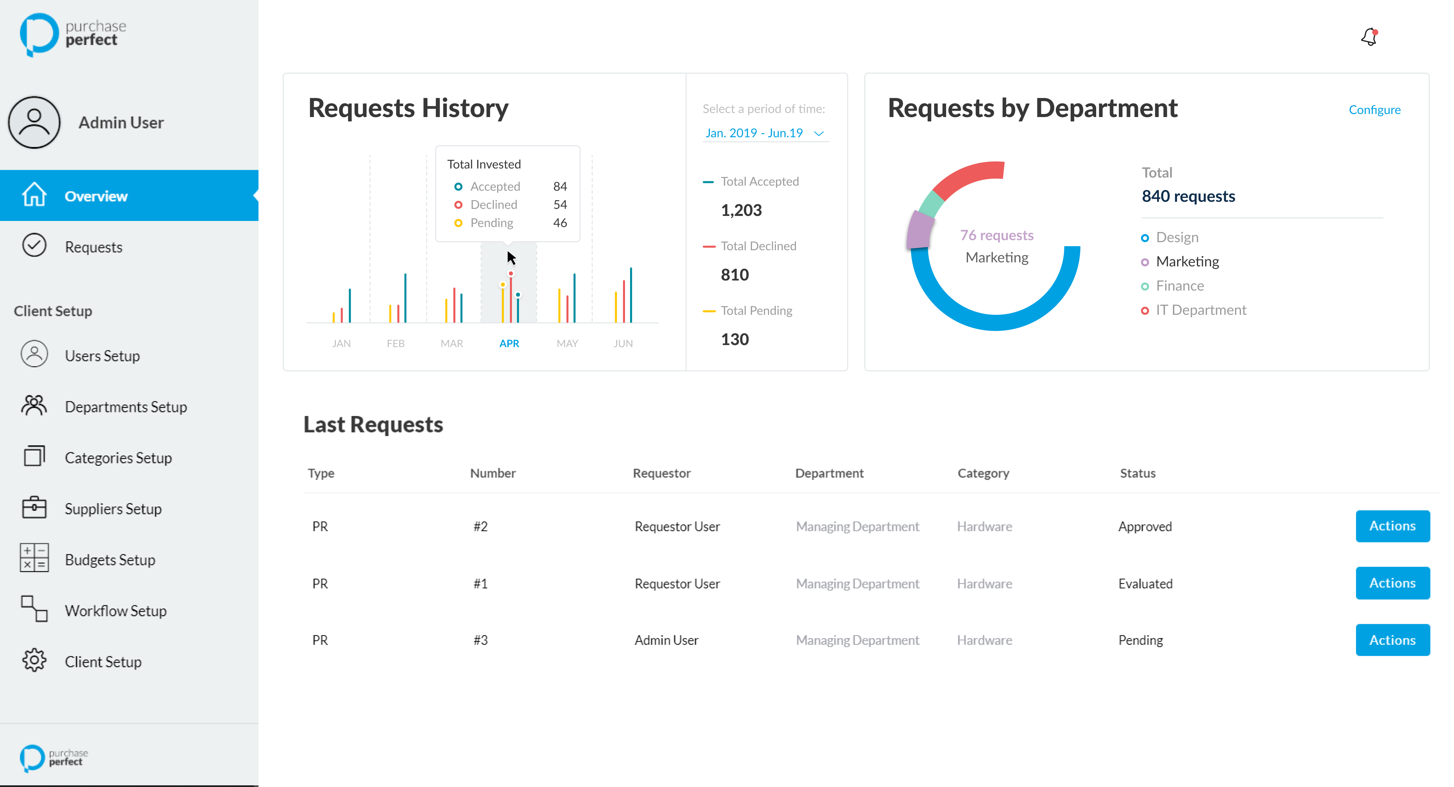Screen dimensions: 1454x787
Task: Toggle the Finance legend marker
Action: [1145, 287]
